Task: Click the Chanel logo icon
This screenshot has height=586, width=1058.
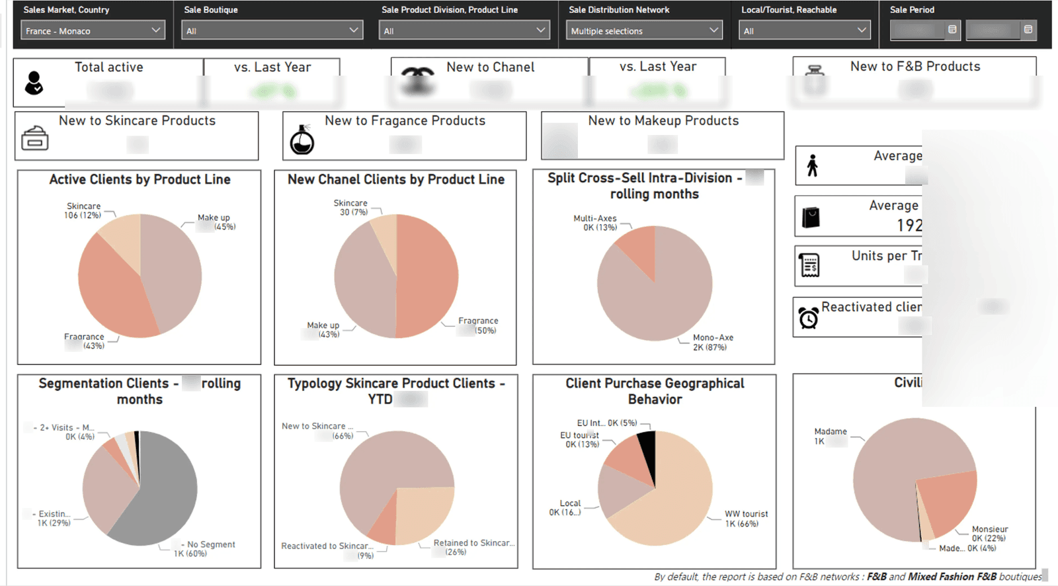Action: pyautogui.click(x=418, y=81)
